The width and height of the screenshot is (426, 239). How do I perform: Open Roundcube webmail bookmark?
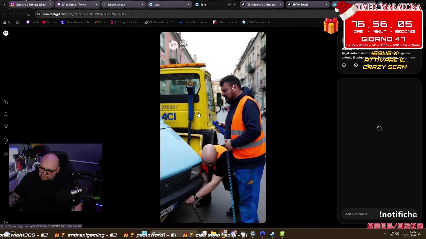(257, 22)
